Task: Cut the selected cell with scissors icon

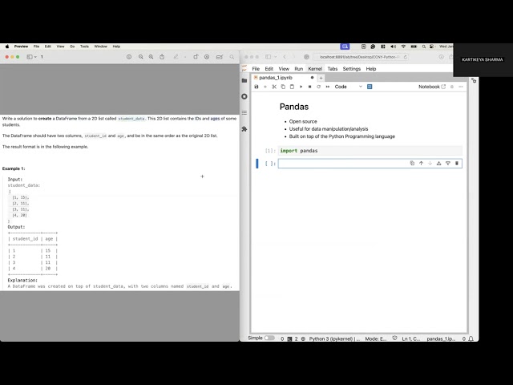Action: click(x=274, y=87)
